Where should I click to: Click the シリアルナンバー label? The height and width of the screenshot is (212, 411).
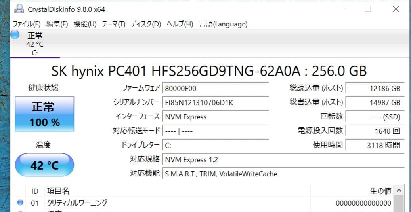point(136,102)
